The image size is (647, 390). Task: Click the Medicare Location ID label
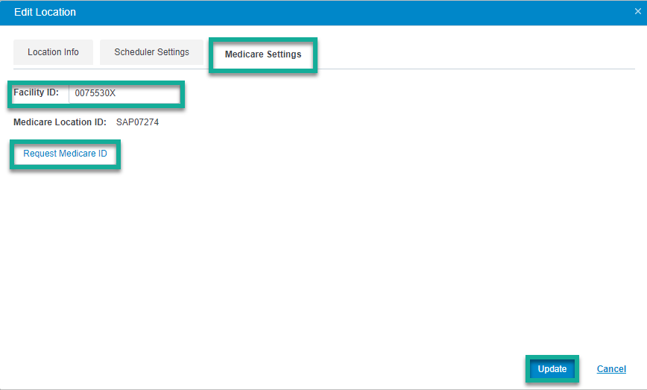click(60, 122)
